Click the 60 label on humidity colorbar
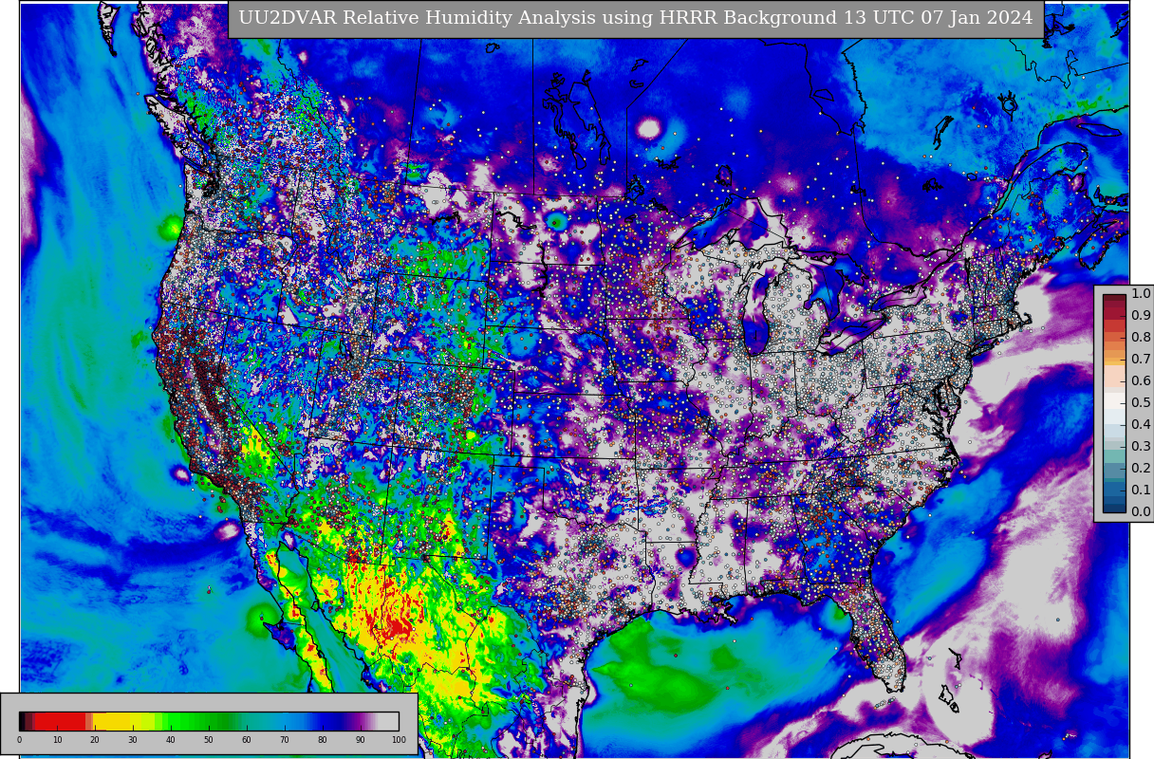The width and height of the screenshot is (1154, 759). click(x=247, y=740)
